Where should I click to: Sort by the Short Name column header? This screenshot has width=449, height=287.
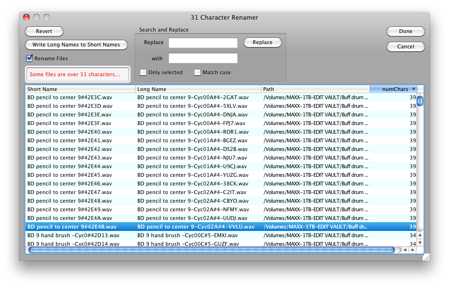80,89
